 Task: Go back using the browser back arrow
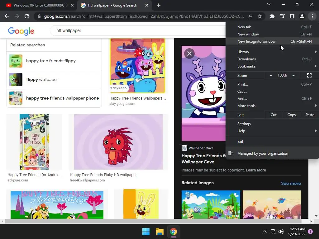tap(7, 16)
